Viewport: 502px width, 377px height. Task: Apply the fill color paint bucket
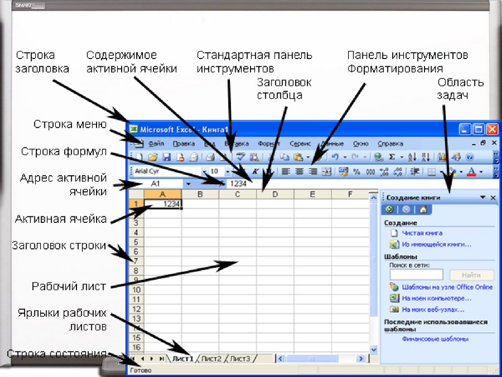click(x=452, y=172)
